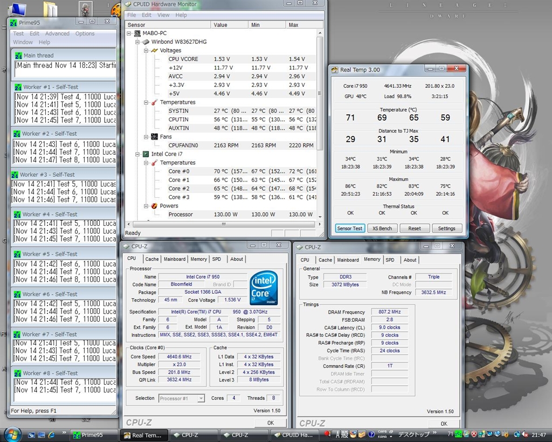Open the Advanced menu in Prime95
This screenshot has width=552, height=442.
tap(57, 33)
